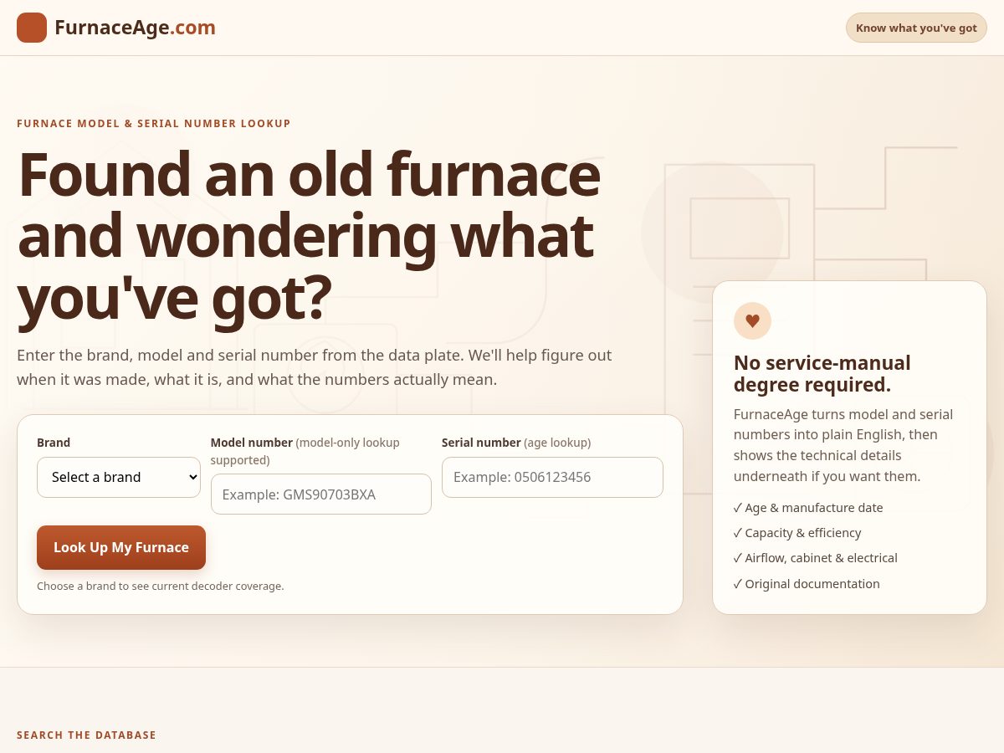Click the "Capacity & efficiency" list item
The width and height of the screenshot is (1004, 753).
[797, 533]
